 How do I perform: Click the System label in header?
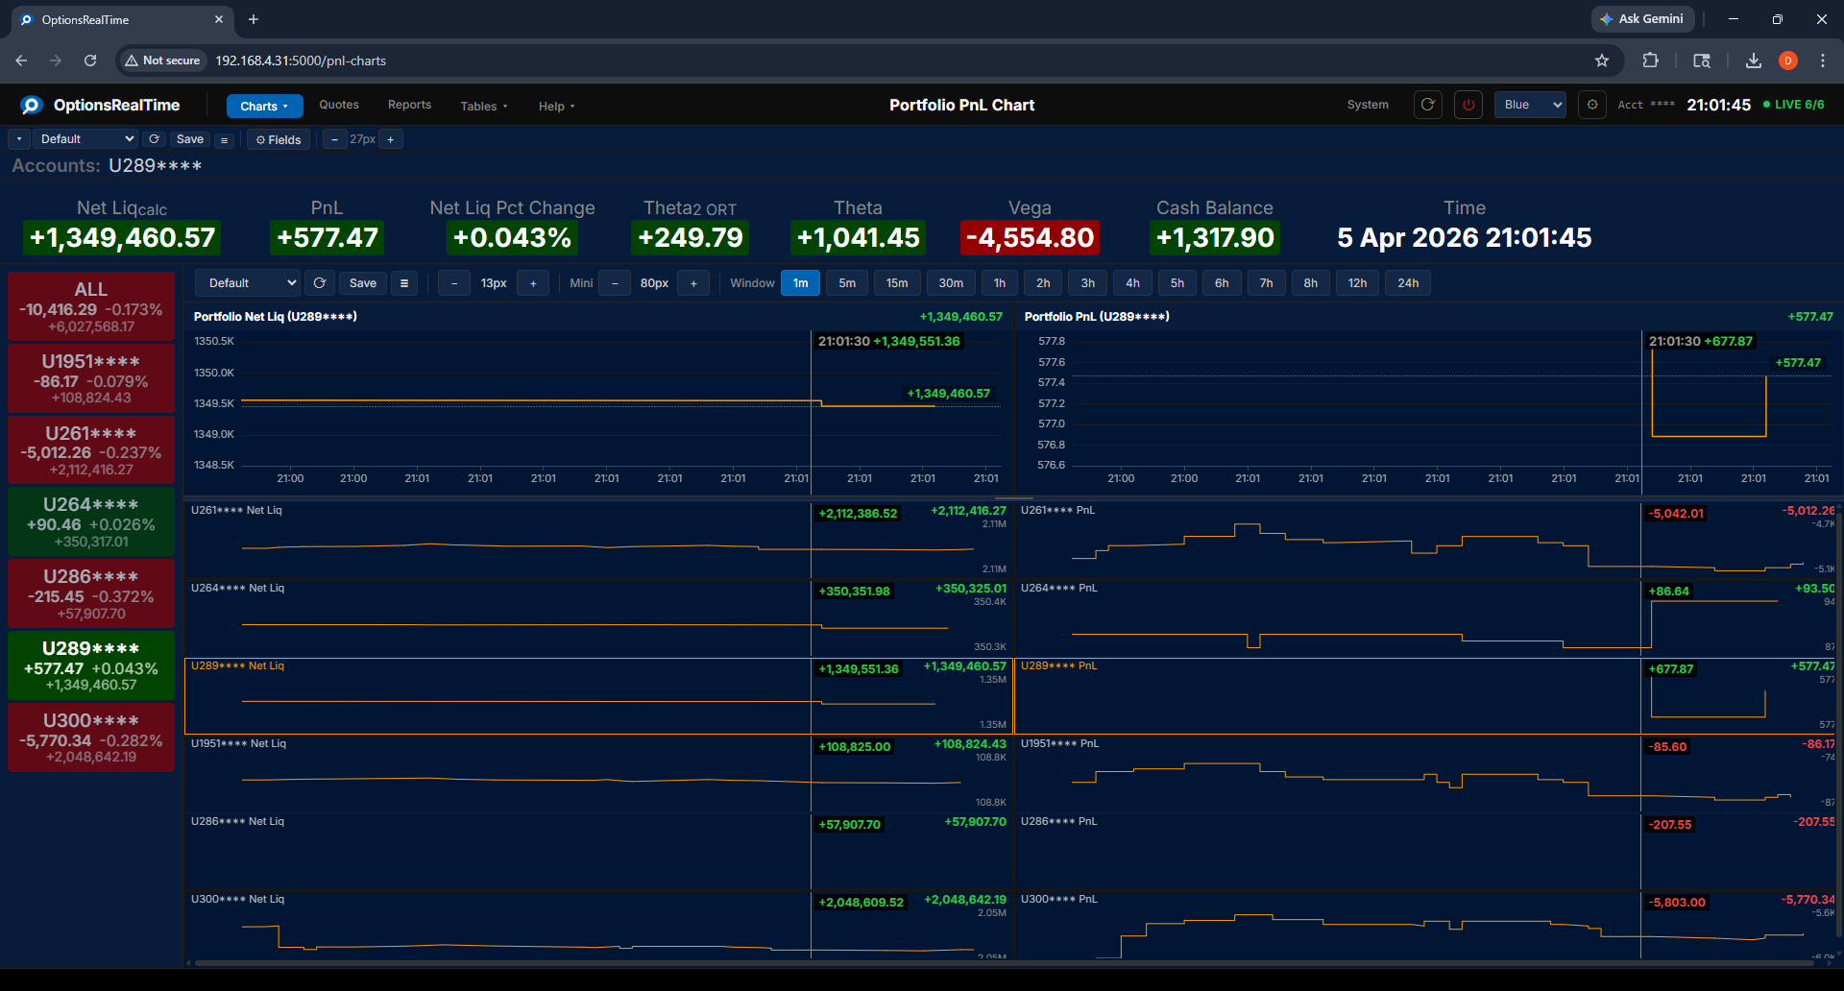coord(1368,105)
